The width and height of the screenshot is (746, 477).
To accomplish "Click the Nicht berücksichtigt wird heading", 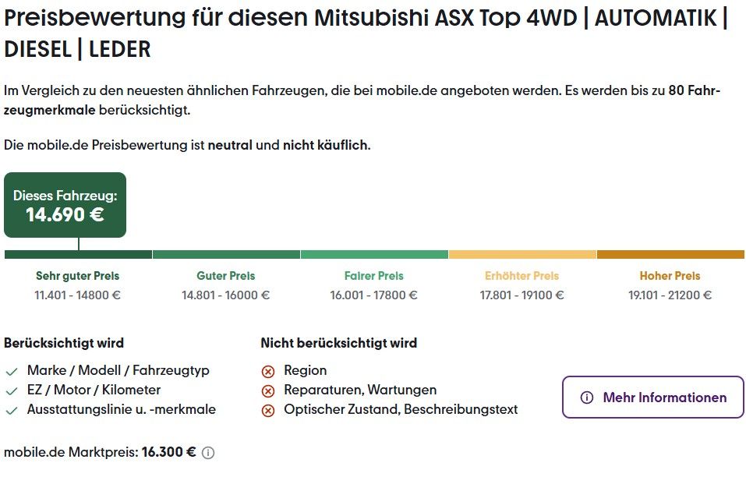I will [x=339, y=343].
